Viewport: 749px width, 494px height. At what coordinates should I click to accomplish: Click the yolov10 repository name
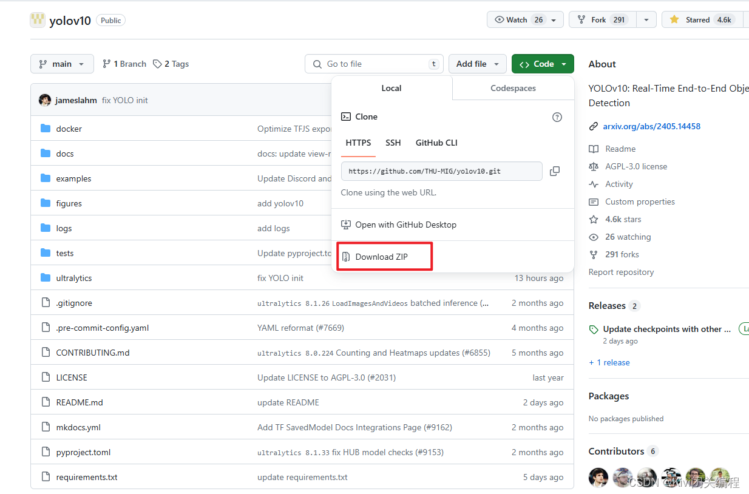click(x=70, y=21)
